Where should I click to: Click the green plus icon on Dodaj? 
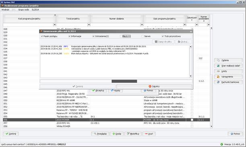pyautogui.click(x=114, y=134)
